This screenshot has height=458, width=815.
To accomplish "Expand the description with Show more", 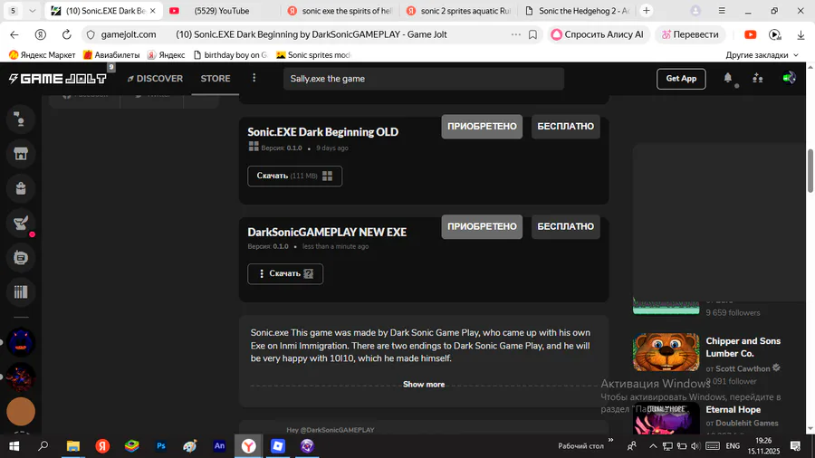I will tap(424, 385).
